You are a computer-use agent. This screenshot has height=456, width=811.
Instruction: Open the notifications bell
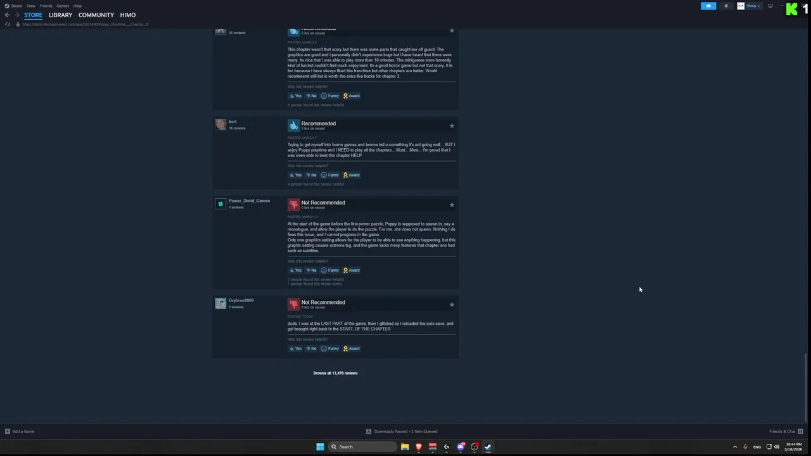point(726,6)
